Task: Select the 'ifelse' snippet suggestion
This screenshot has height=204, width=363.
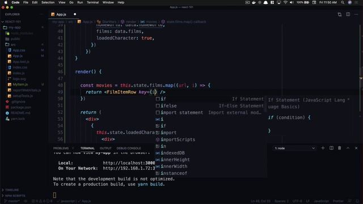Action: (210, 106)
